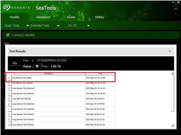
Task: Expand the Quick Tests dropdown arrow
Action: [x=28, y=26]
